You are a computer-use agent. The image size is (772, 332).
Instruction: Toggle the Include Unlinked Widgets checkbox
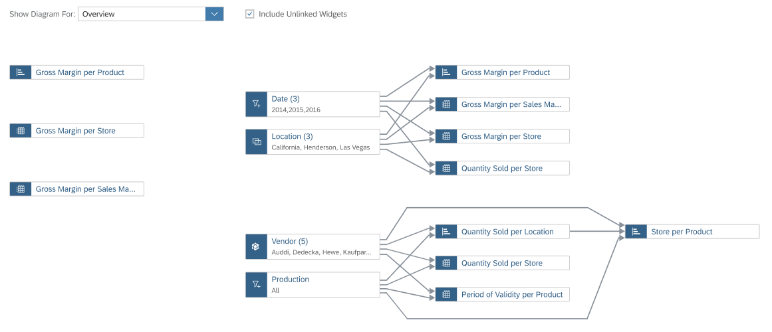[249, 14]
